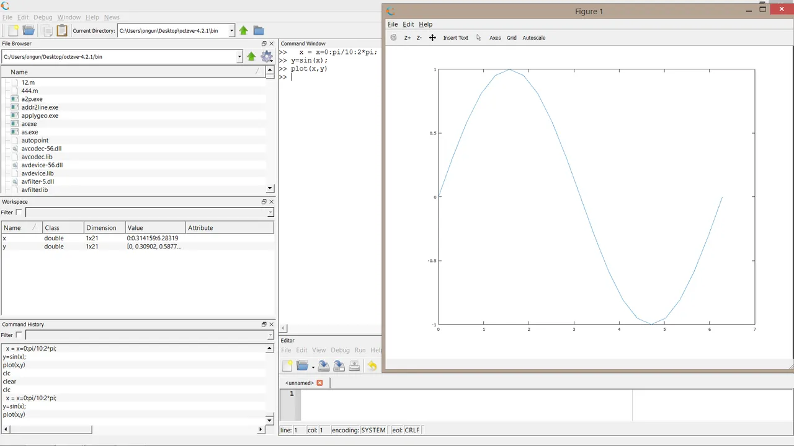The height and width of the screenshot is (446, 794).
Task: Open the File menu in Figure 1
Action: pos(393,24)
